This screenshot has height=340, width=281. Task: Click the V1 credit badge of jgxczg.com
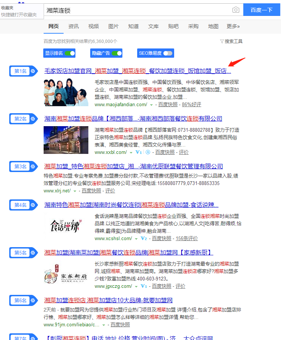144,286
